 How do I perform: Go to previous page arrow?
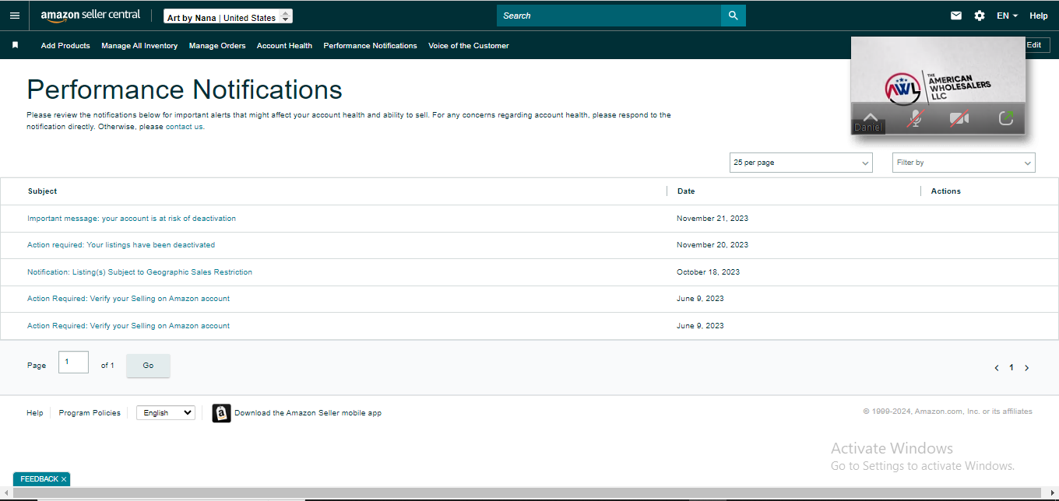(x=997, y=368)
